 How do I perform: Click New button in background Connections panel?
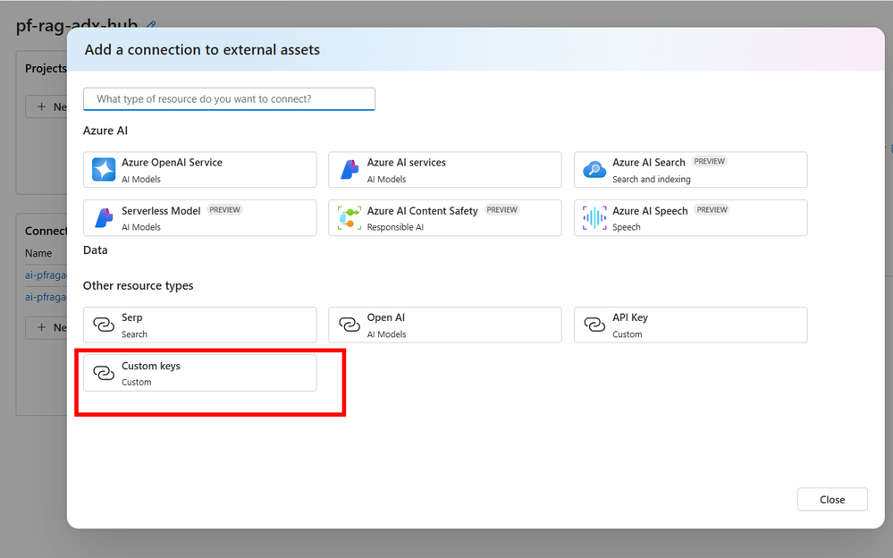pyautogui.click(x=46, y=327)
